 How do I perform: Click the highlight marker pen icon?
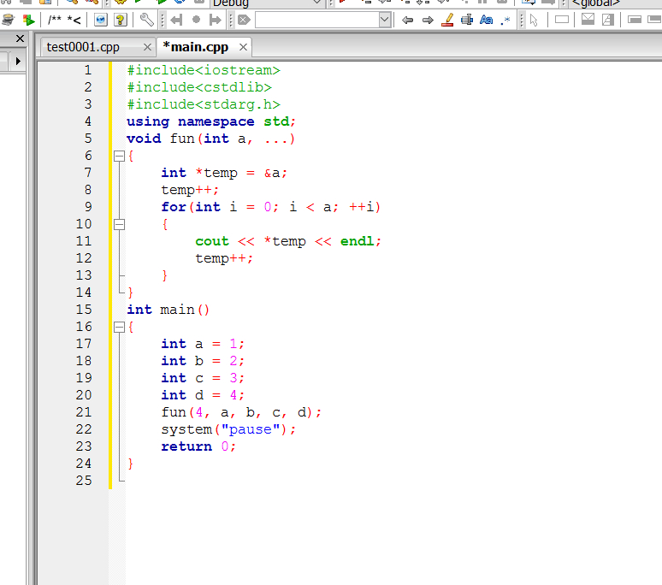pos(447,20)
